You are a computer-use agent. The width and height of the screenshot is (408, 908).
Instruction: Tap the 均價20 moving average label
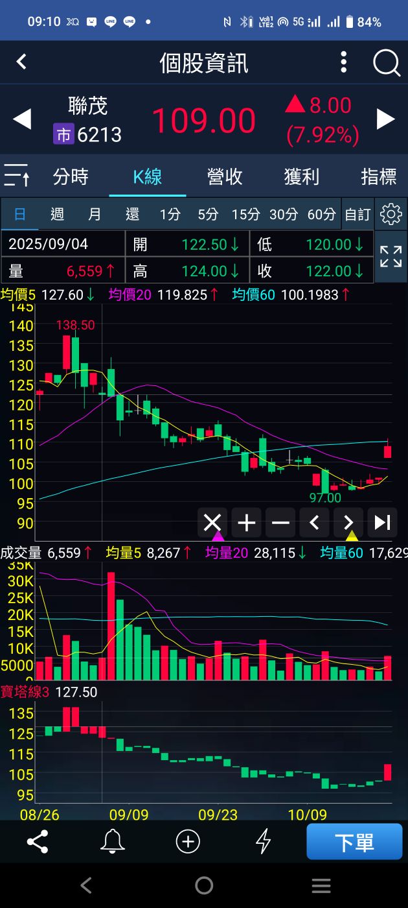pyautogui.click(x=130, y=295)
